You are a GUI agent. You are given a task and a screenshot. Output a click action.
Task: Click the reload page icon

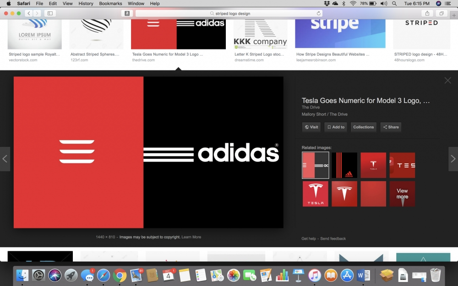319,14
